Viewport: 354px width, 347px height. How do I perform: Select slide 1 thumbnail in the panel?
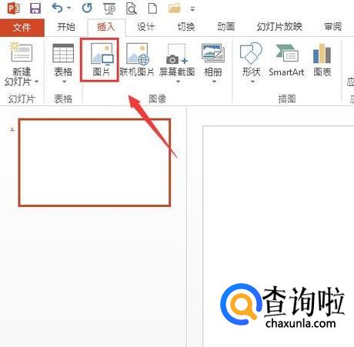tap(95, 162)
